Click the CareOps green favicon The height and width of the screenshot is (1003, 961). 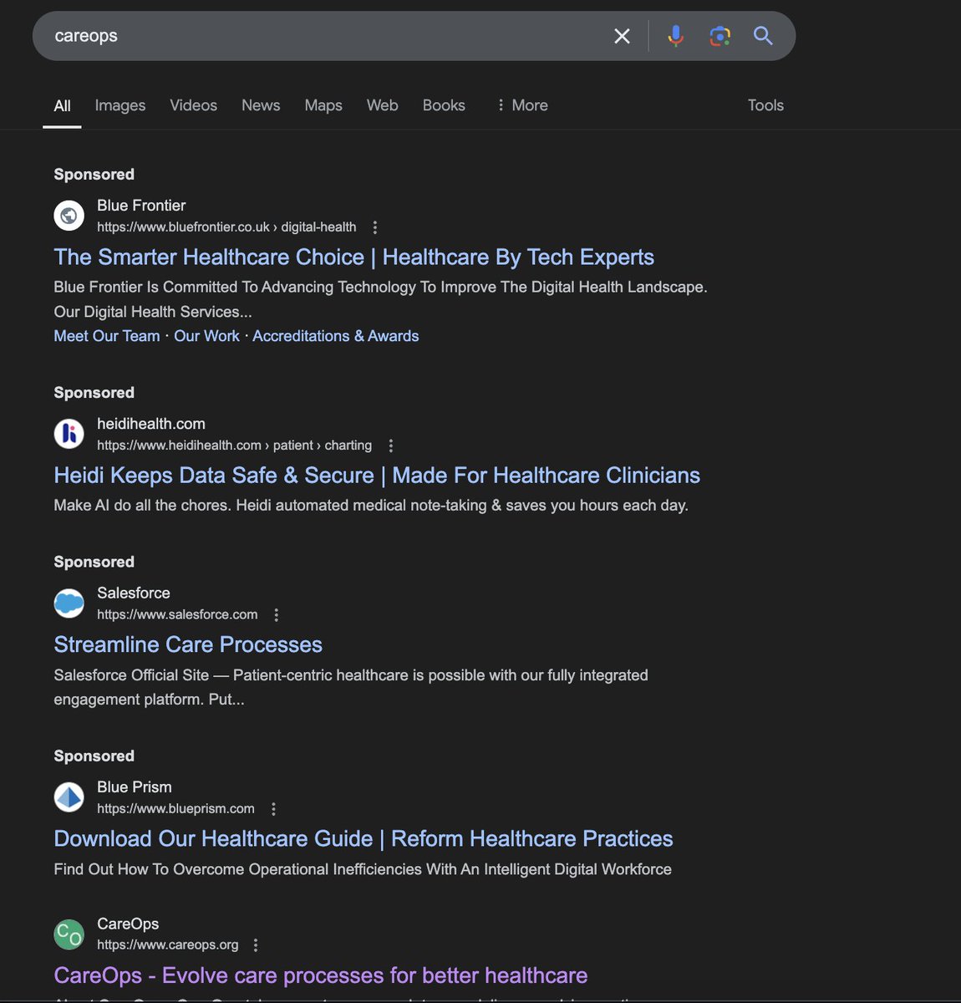69,934
